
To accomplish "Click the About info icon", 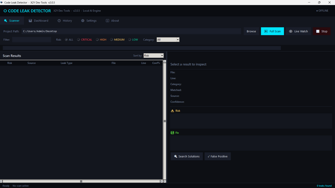I will pos(108,21).
